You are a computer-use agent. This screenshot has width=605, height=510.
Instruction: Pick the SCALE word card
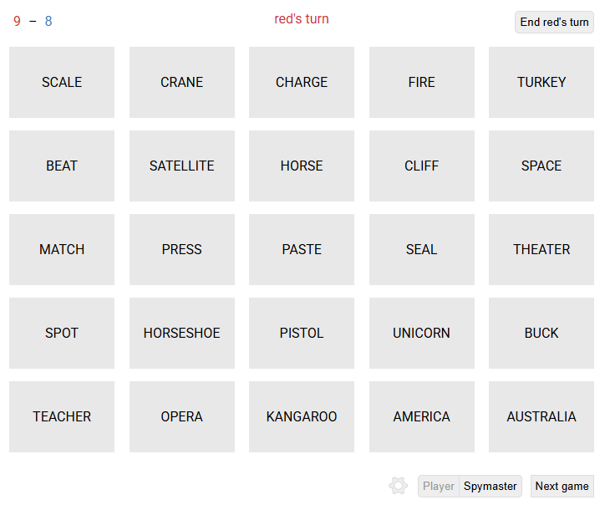pyautogui.click(x=62, y=82)
